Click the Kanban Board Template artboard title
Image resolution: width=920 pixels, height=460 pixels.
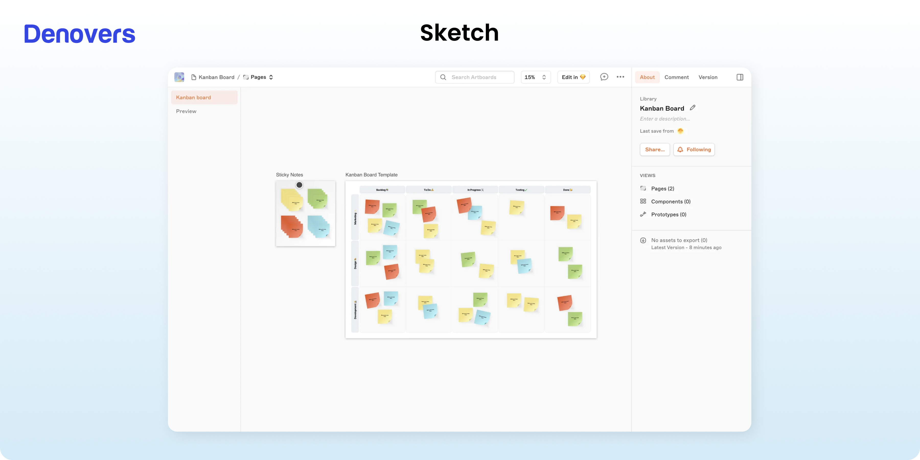[371, 175]
